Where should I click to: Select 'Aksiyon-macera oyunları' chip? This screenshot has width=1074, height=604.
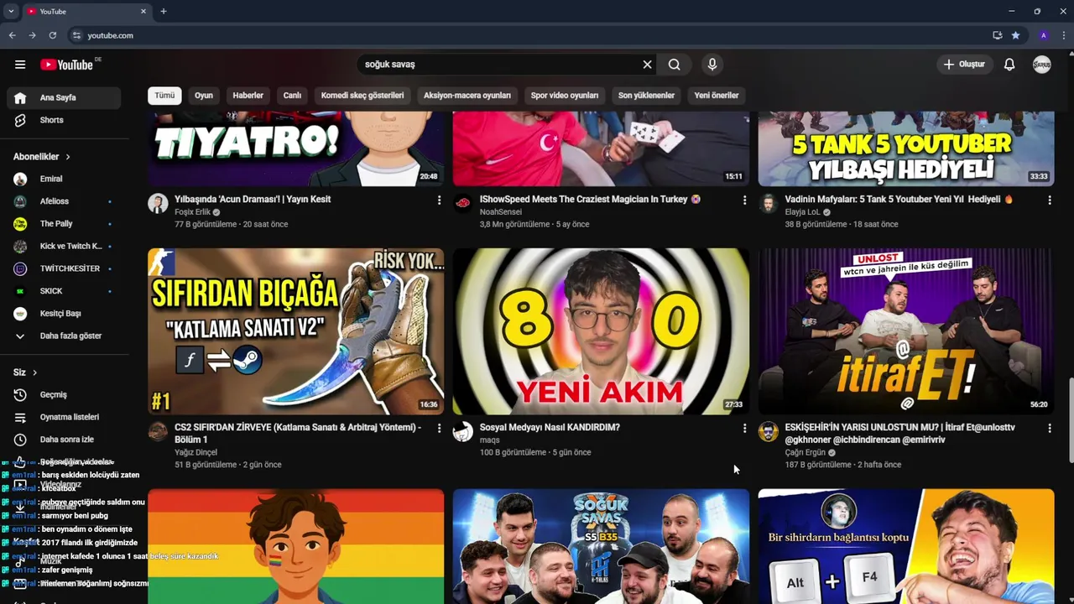tap(467, 96)
